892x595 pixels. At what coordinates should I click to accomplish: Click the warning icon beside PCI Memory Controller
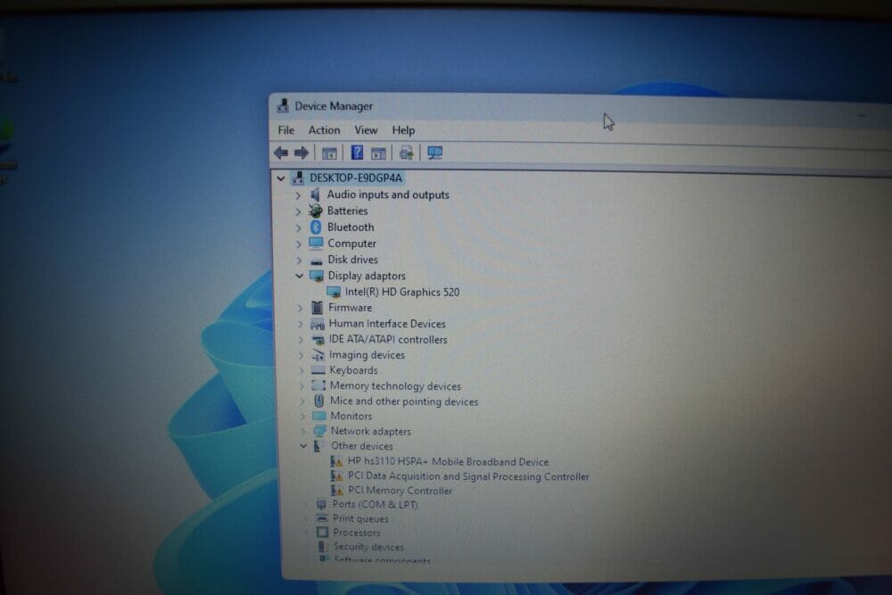[337, 491]
